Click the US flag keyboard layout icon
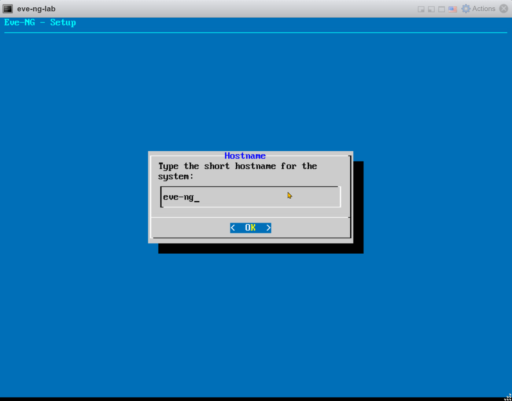Image resolution: width=512 pixels, height=401 pixels. [453, 9]
